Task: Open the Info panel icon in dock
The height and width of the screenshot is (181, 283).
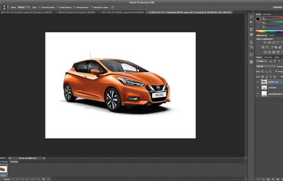Action: click(251, 35)
